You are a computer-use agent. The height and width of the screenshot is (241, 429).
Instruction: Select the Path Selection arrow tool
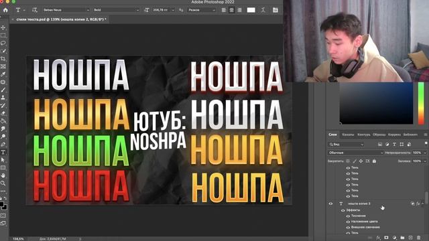click(3, 160)
